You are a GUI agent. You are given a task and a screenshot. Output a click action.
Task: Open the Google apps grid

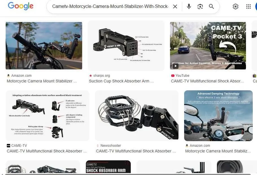249,6
